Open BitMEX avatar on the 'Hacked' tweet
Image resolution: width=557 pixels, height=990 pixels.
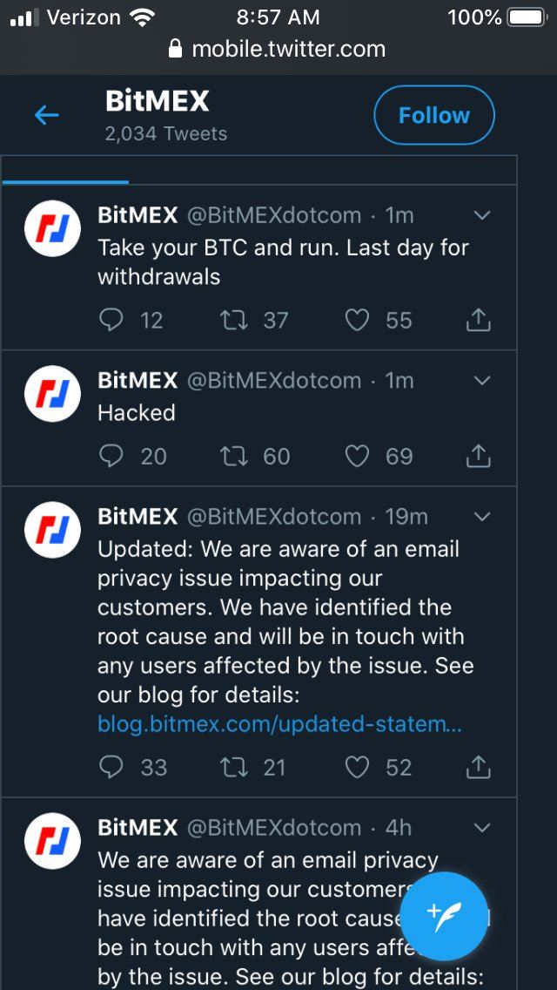coord(52,393)
